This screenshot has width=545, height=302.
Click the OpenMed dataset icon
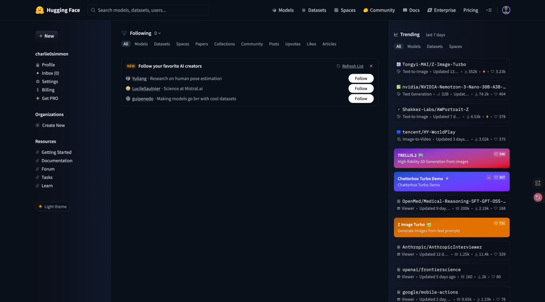coord(399,201)
